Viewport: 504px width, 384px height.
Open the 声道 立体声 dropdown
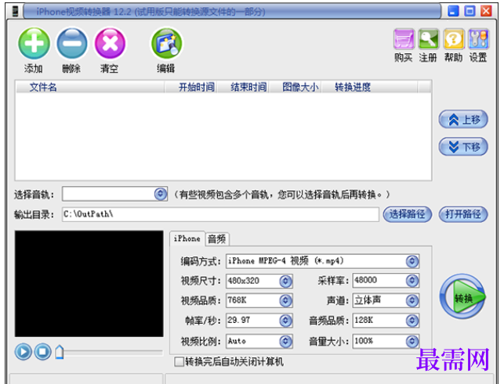coord(412,300)
